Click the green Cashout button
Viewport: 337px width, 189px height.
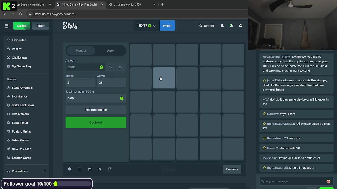tap(96, 122)
